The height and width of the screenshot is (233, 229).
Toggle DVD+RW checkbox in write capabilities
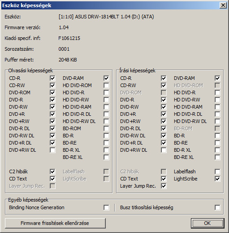click(164, 121)
